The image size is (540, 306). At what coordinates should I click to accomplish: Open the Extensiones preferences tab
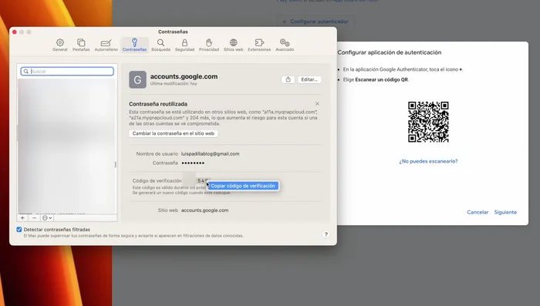259,45
